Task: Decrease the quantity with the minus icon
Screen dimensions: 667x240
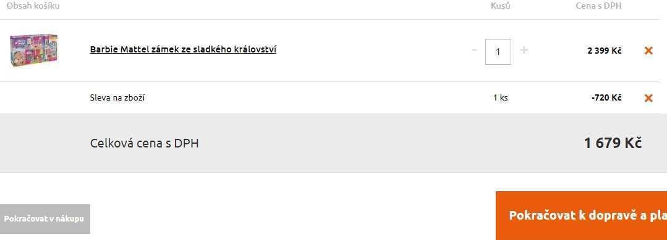Action: 474,50
